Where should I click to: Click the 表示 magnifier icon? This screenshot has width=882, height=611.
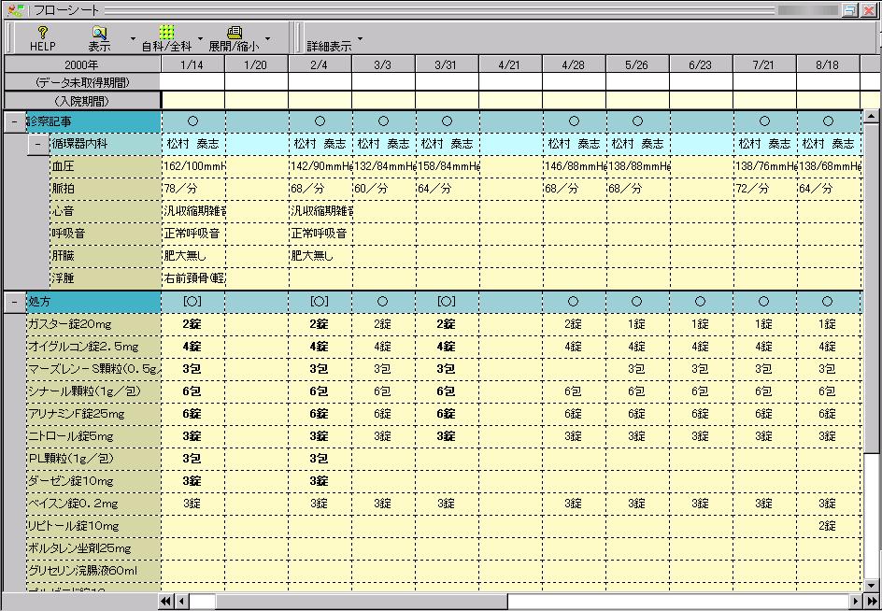(99, 32)
